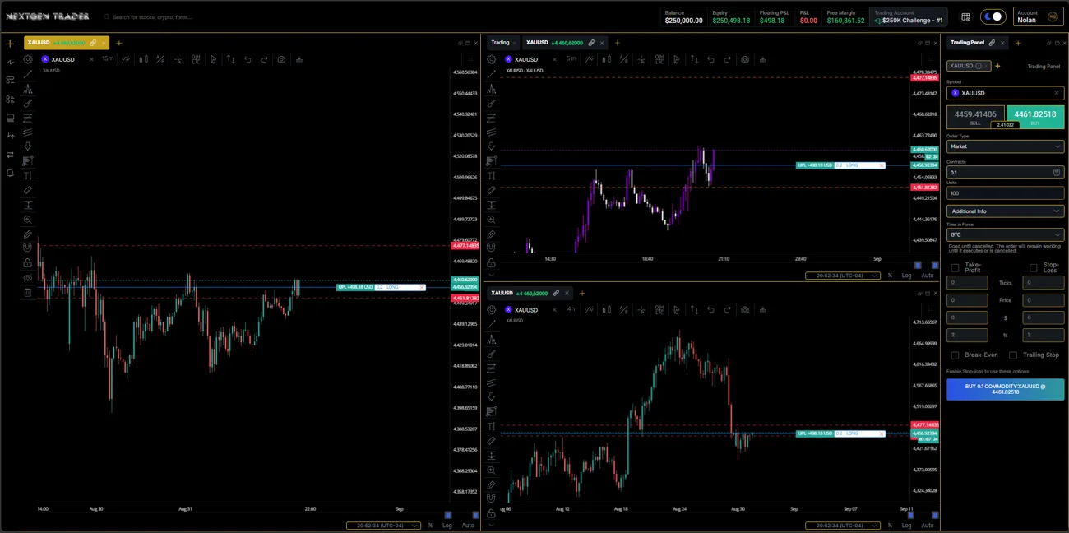Take a snapshot of the 15m chart
Image resolution: width=1069 pixels, height=533 pixels.
281,59
